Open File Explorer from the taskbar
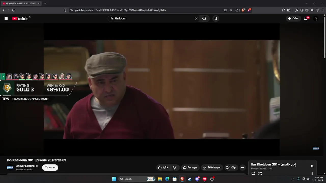 point(160,179)
